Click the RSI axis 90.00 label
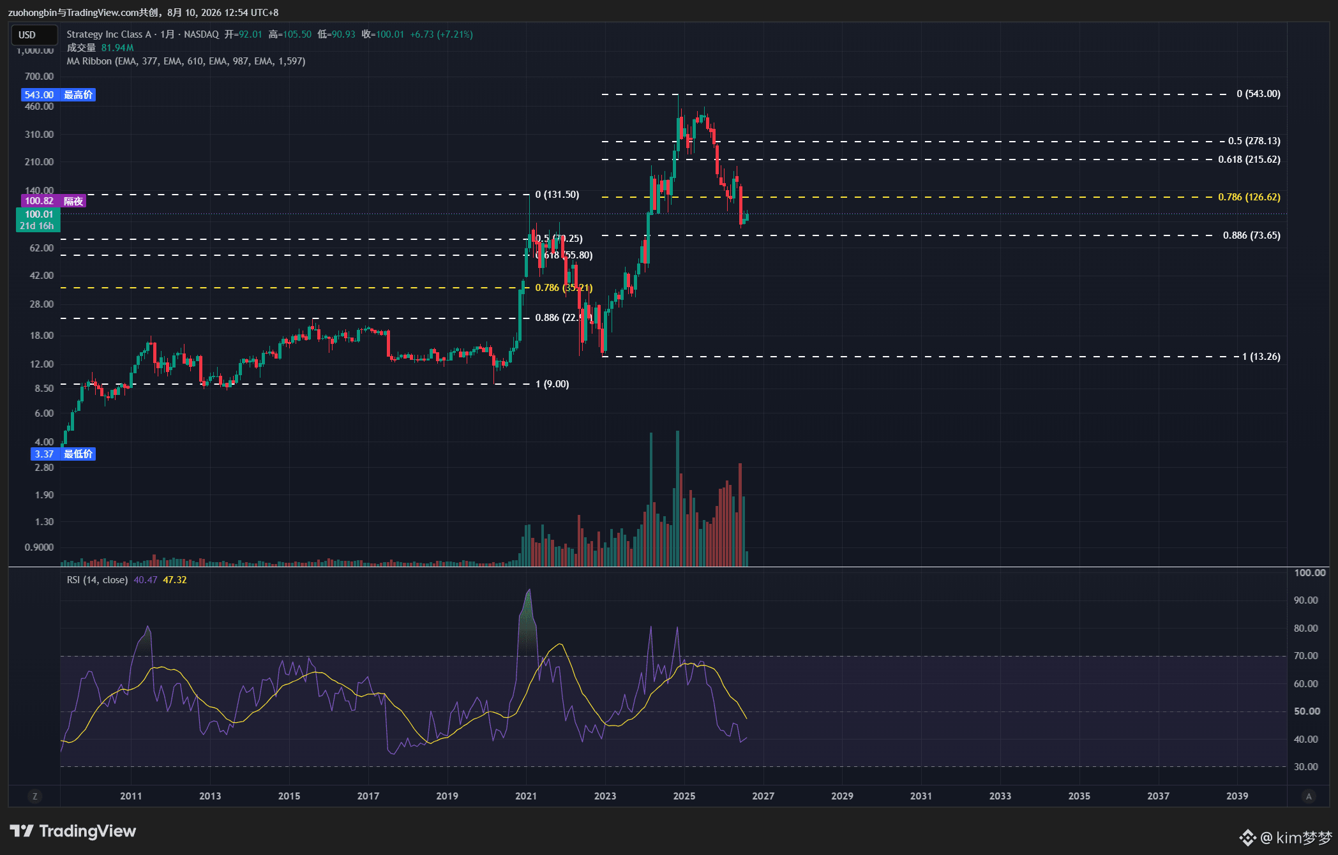1338x855 pixels. coord(1306,600)
